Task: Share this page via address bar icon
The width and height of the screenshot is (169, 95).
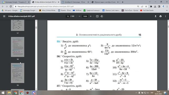Action: tap(142, 6)
